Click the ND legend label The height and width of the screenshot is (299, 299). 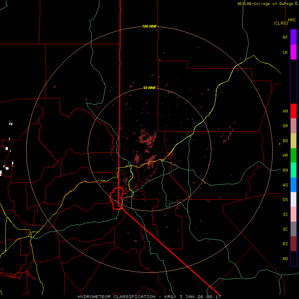285,259
